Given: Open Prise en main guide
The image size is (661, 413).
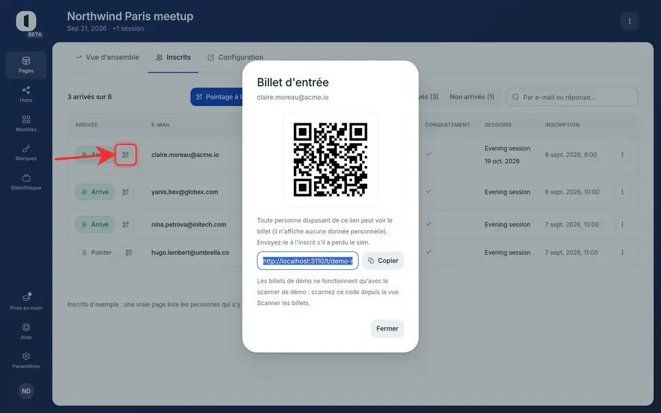Looking at the screenshot, I should coord(25,301).
